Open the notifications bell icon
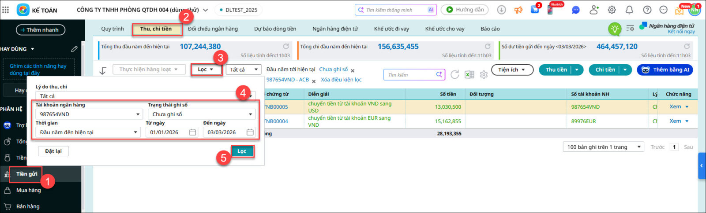The image size is (706, 213). pos(629,10)
